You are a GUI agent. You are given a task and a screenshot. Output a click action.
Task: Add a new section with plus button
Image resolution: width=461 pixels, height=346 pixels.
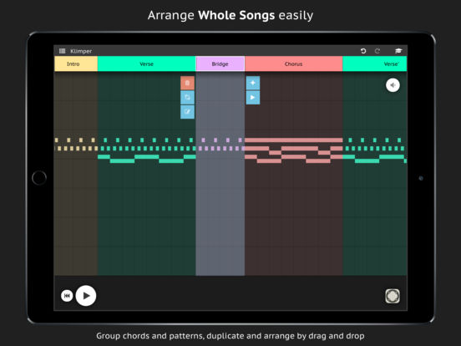coord(253,83)
